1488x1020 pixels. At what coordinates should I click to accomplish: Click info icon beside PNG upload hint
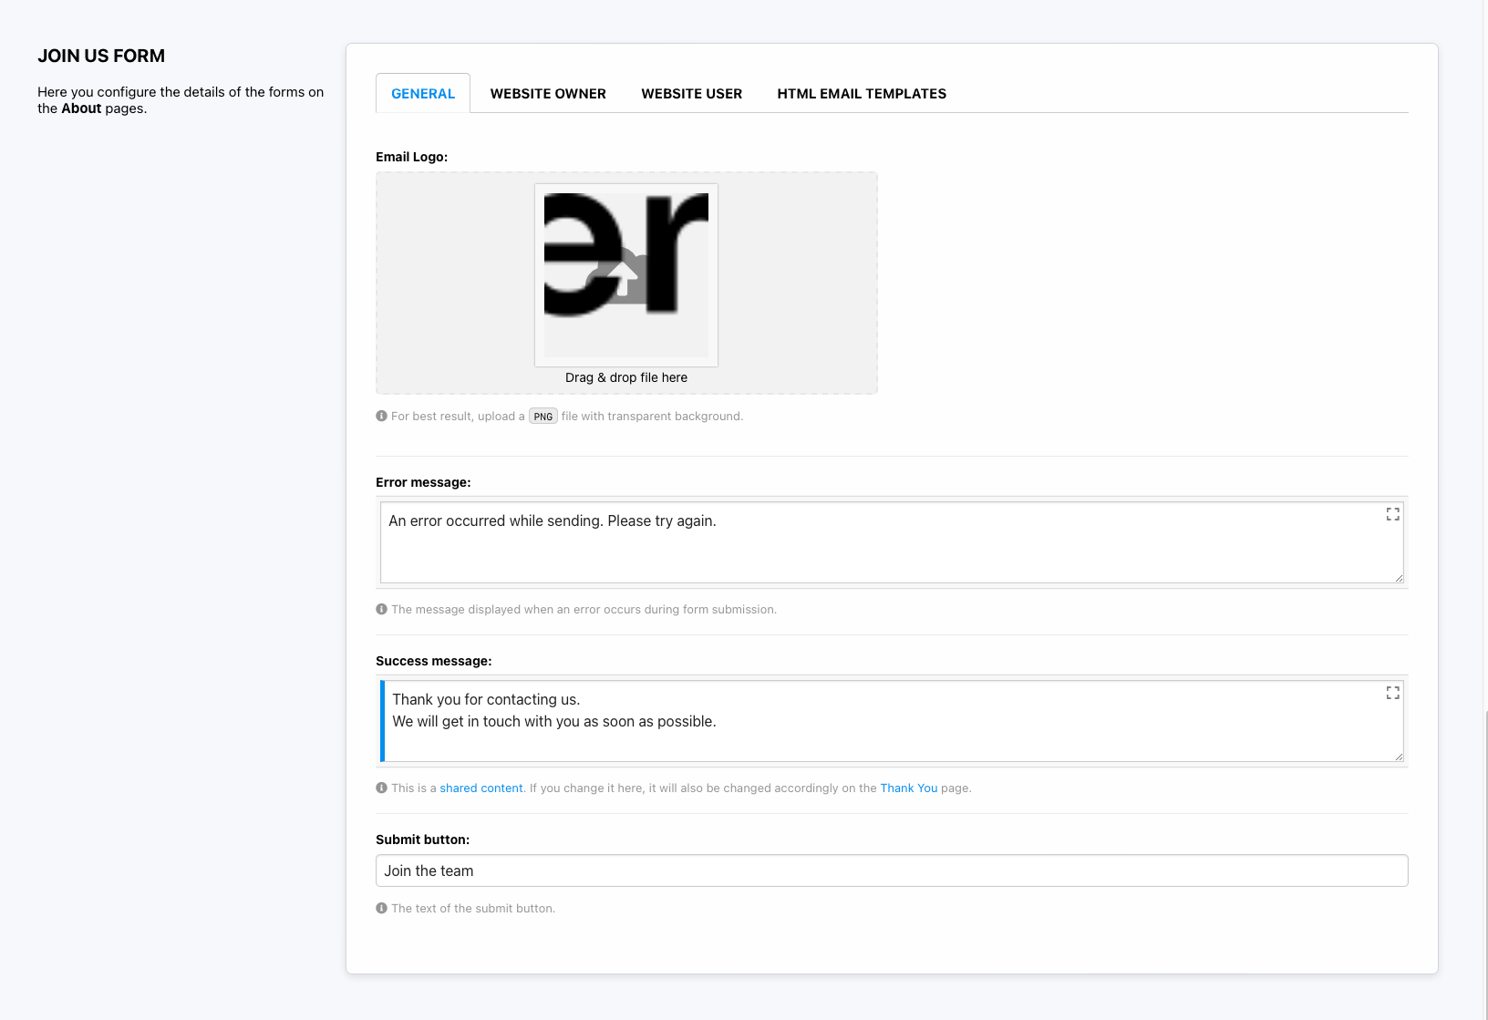point(382,416)
